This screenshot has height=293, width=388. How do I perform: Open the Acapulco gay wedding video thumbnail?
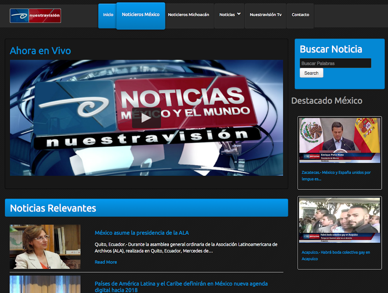(340, 220)
